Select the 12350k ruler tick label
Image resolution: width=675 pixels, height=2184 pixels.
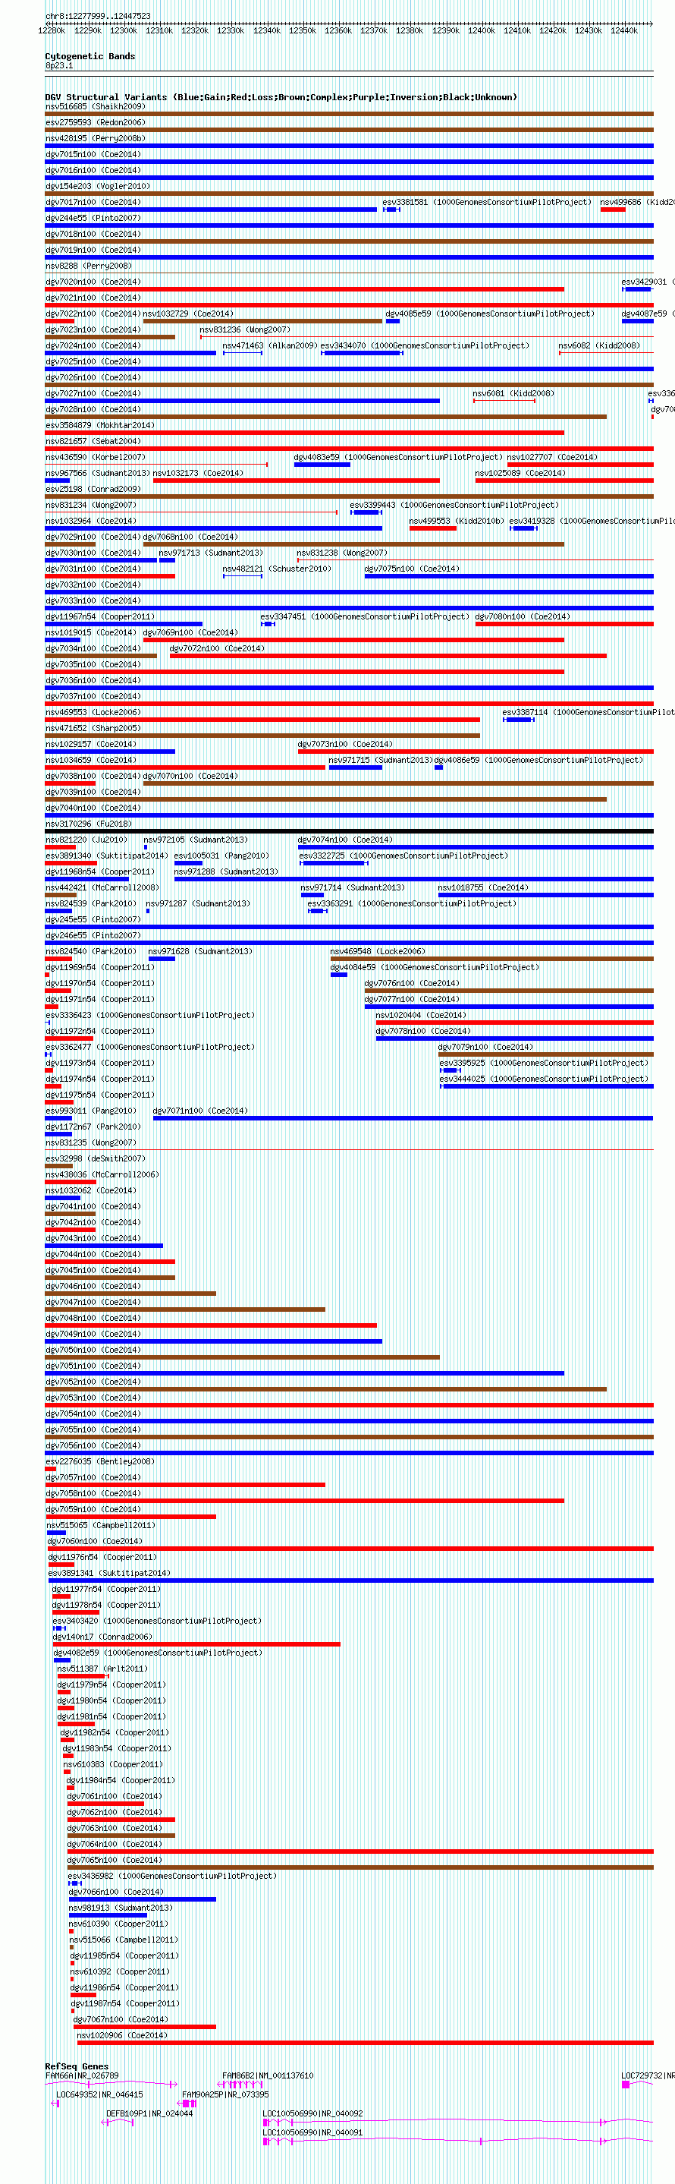(x=303, y=30)
